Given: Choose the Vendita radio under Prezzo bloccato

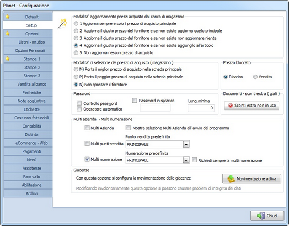Looking at the screenshot, I should [x=255, y=77].
